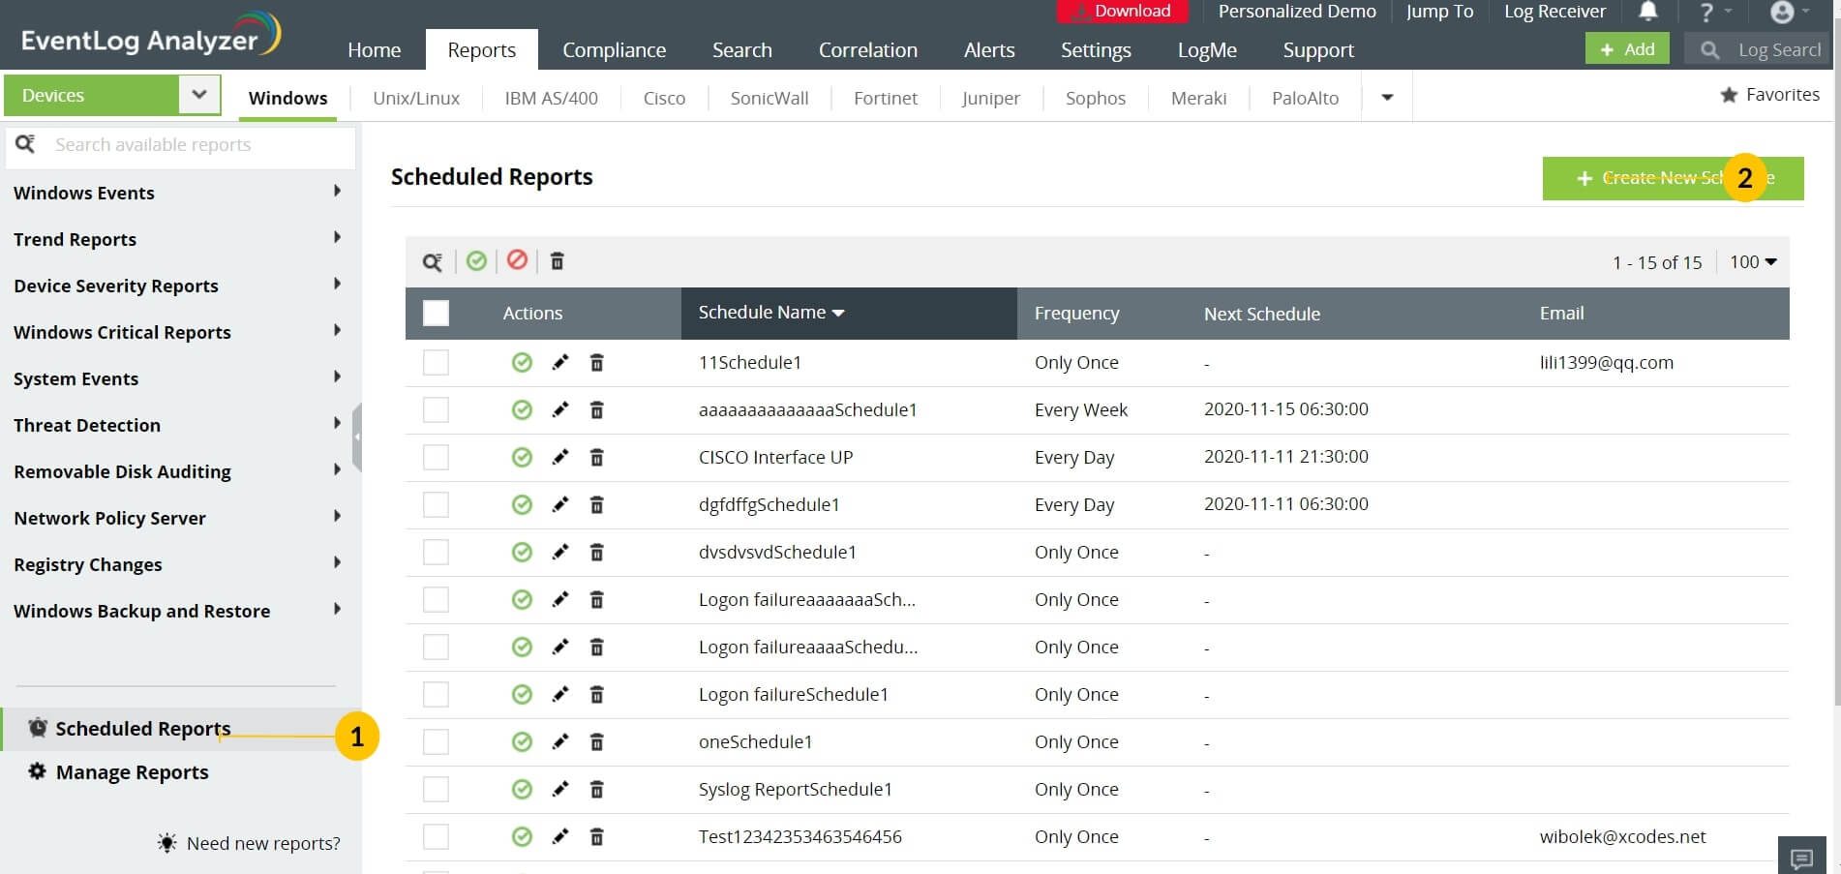Select the CISCO Interface UP row checkbox
The width and height of the screenshot is (1841, 874).
tap(437, 458)
